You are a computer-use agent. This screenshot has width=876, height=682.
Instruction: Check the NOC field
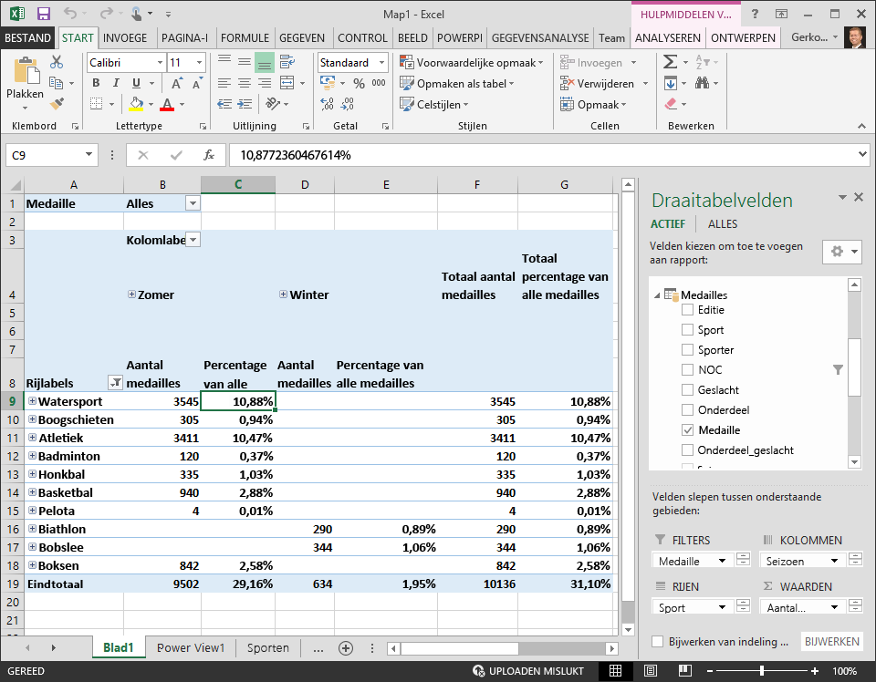[x=688, y=370]
